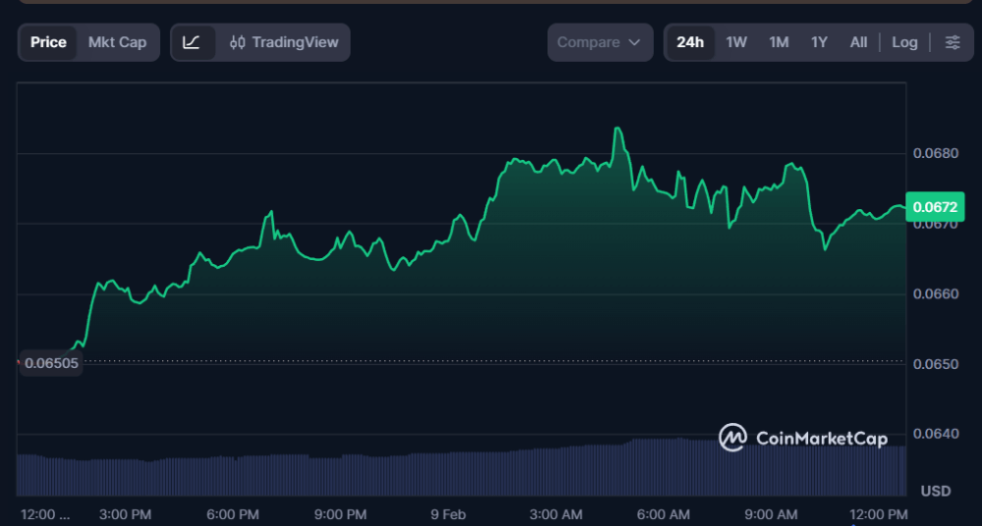Open chart settings sliders icon

tap(952, 42)
